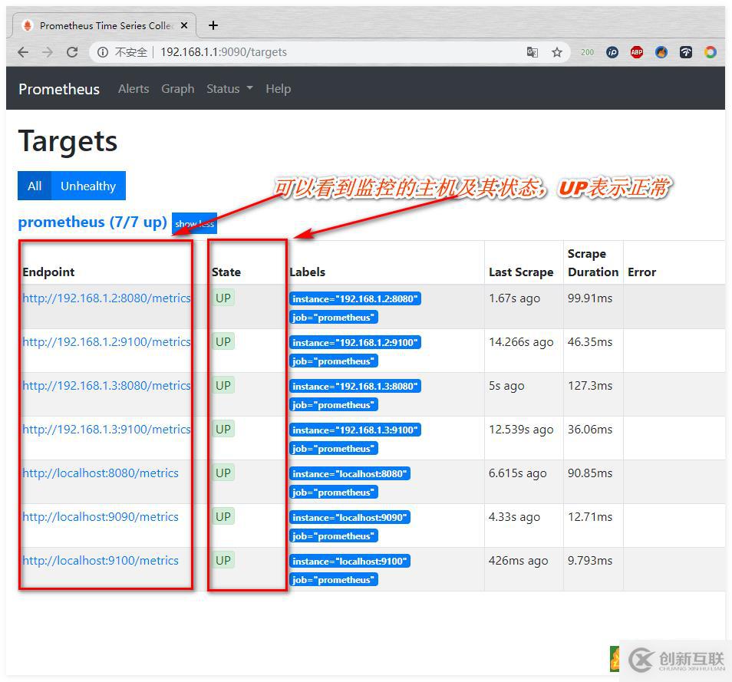Screen dimensions: 732x682
Task: Open the Help navigation item
Action: click(279, 89)
